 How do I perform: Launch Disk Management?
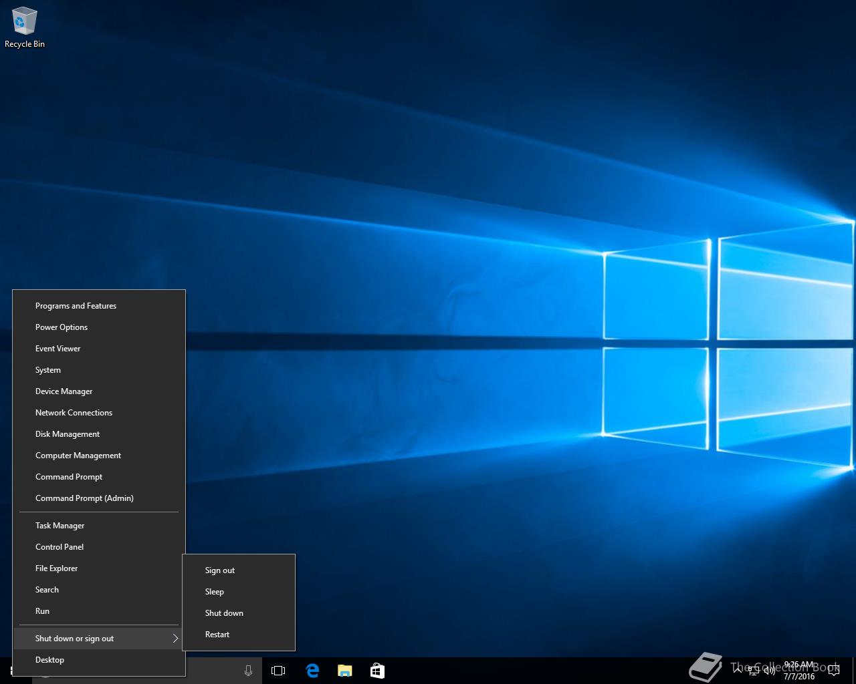pos(99,434)
